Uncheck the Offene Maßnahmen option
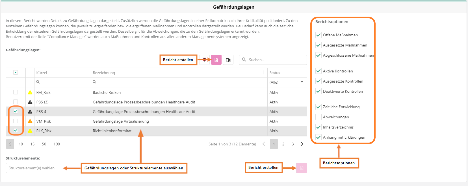The image size is (468, 186). tap(318, 35)
